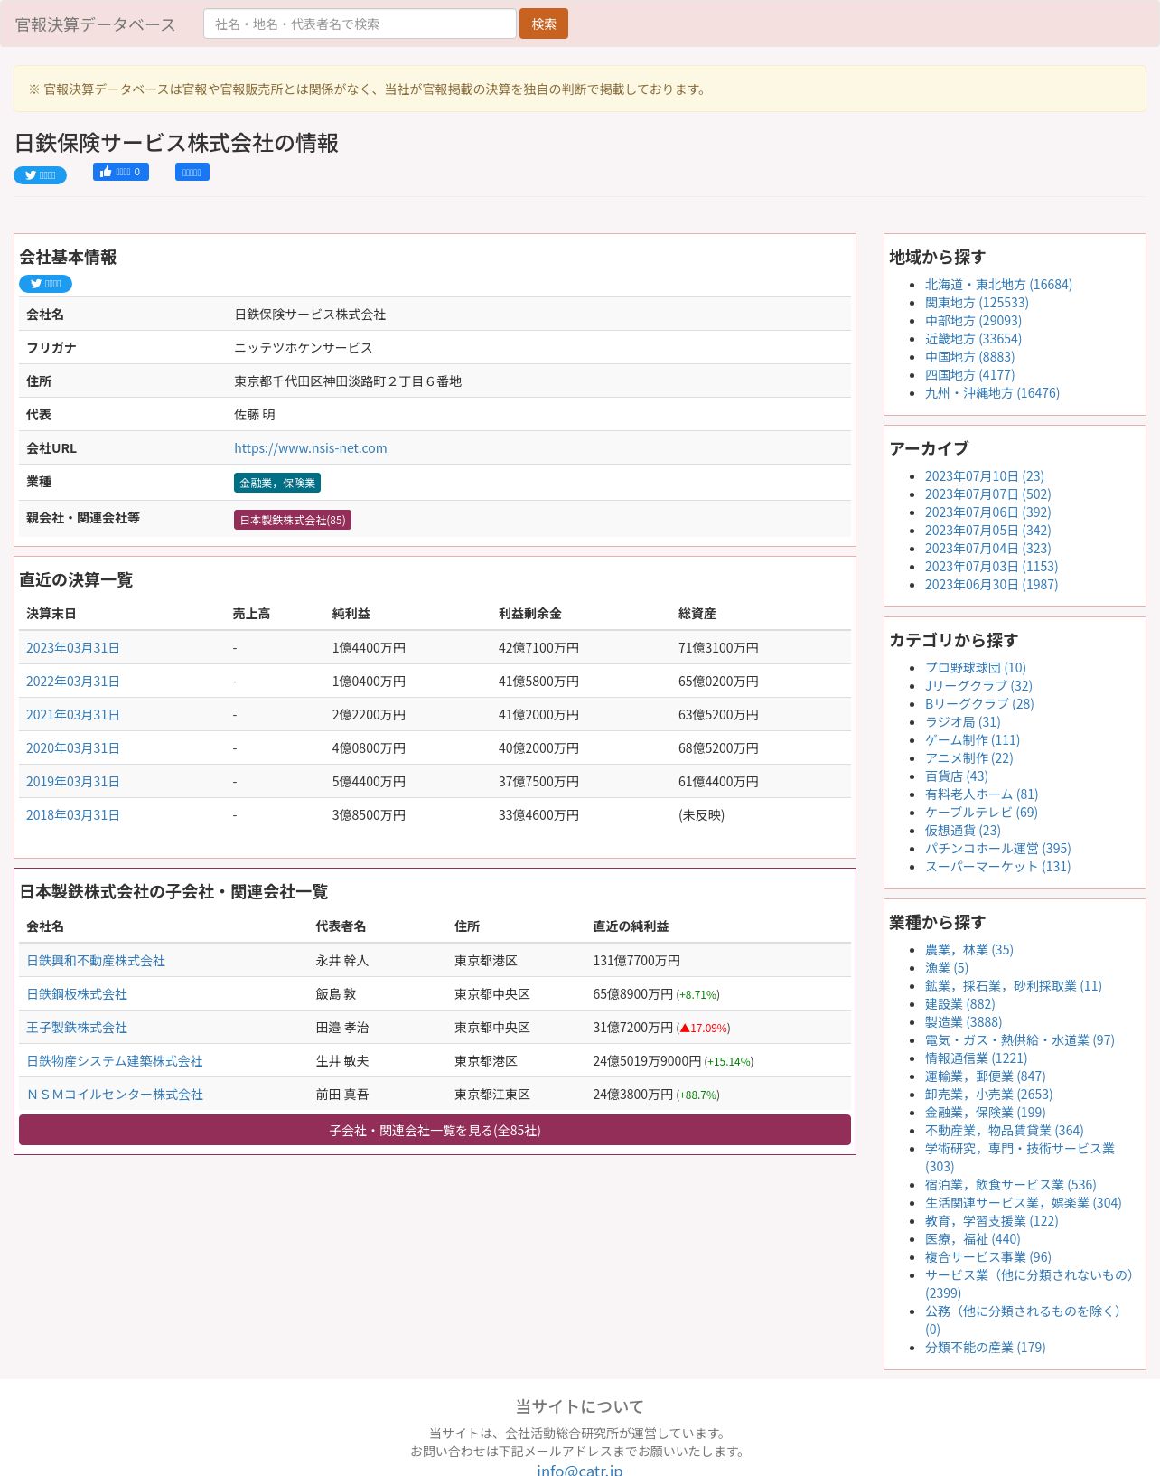Click the 金融業，保険業 industry tag
The width and height of the screenshot is (1160, 1476).
(x=277, y=483)
